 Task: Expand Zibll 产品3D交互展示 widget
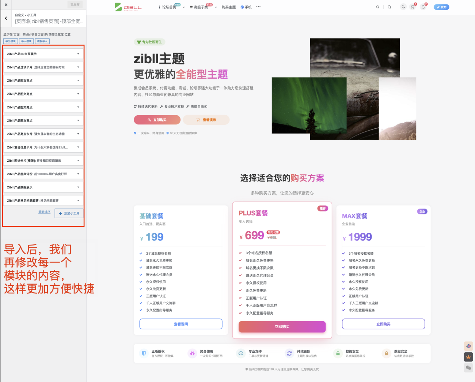point(43,54)
